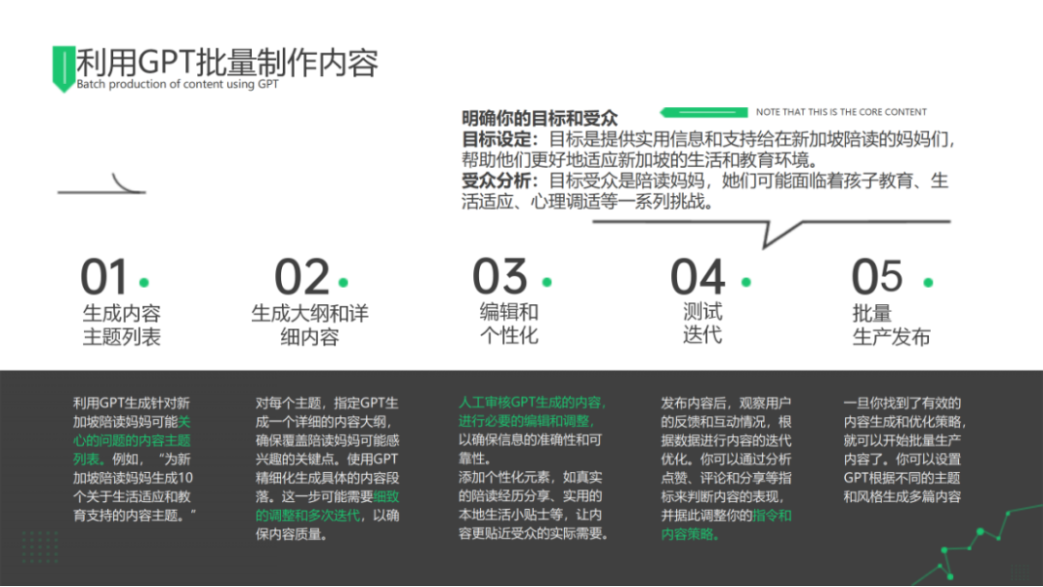Click the paragraph starting '利用GPT生成针对新'
This screenshot has height=587, width=1043.
pos(135,459)
